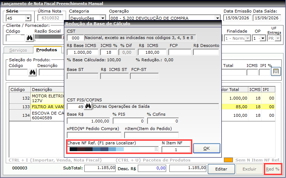Click total value 85,00 in the product grid
This screenshot has height=178, width=286.
[x=241, y=107]
